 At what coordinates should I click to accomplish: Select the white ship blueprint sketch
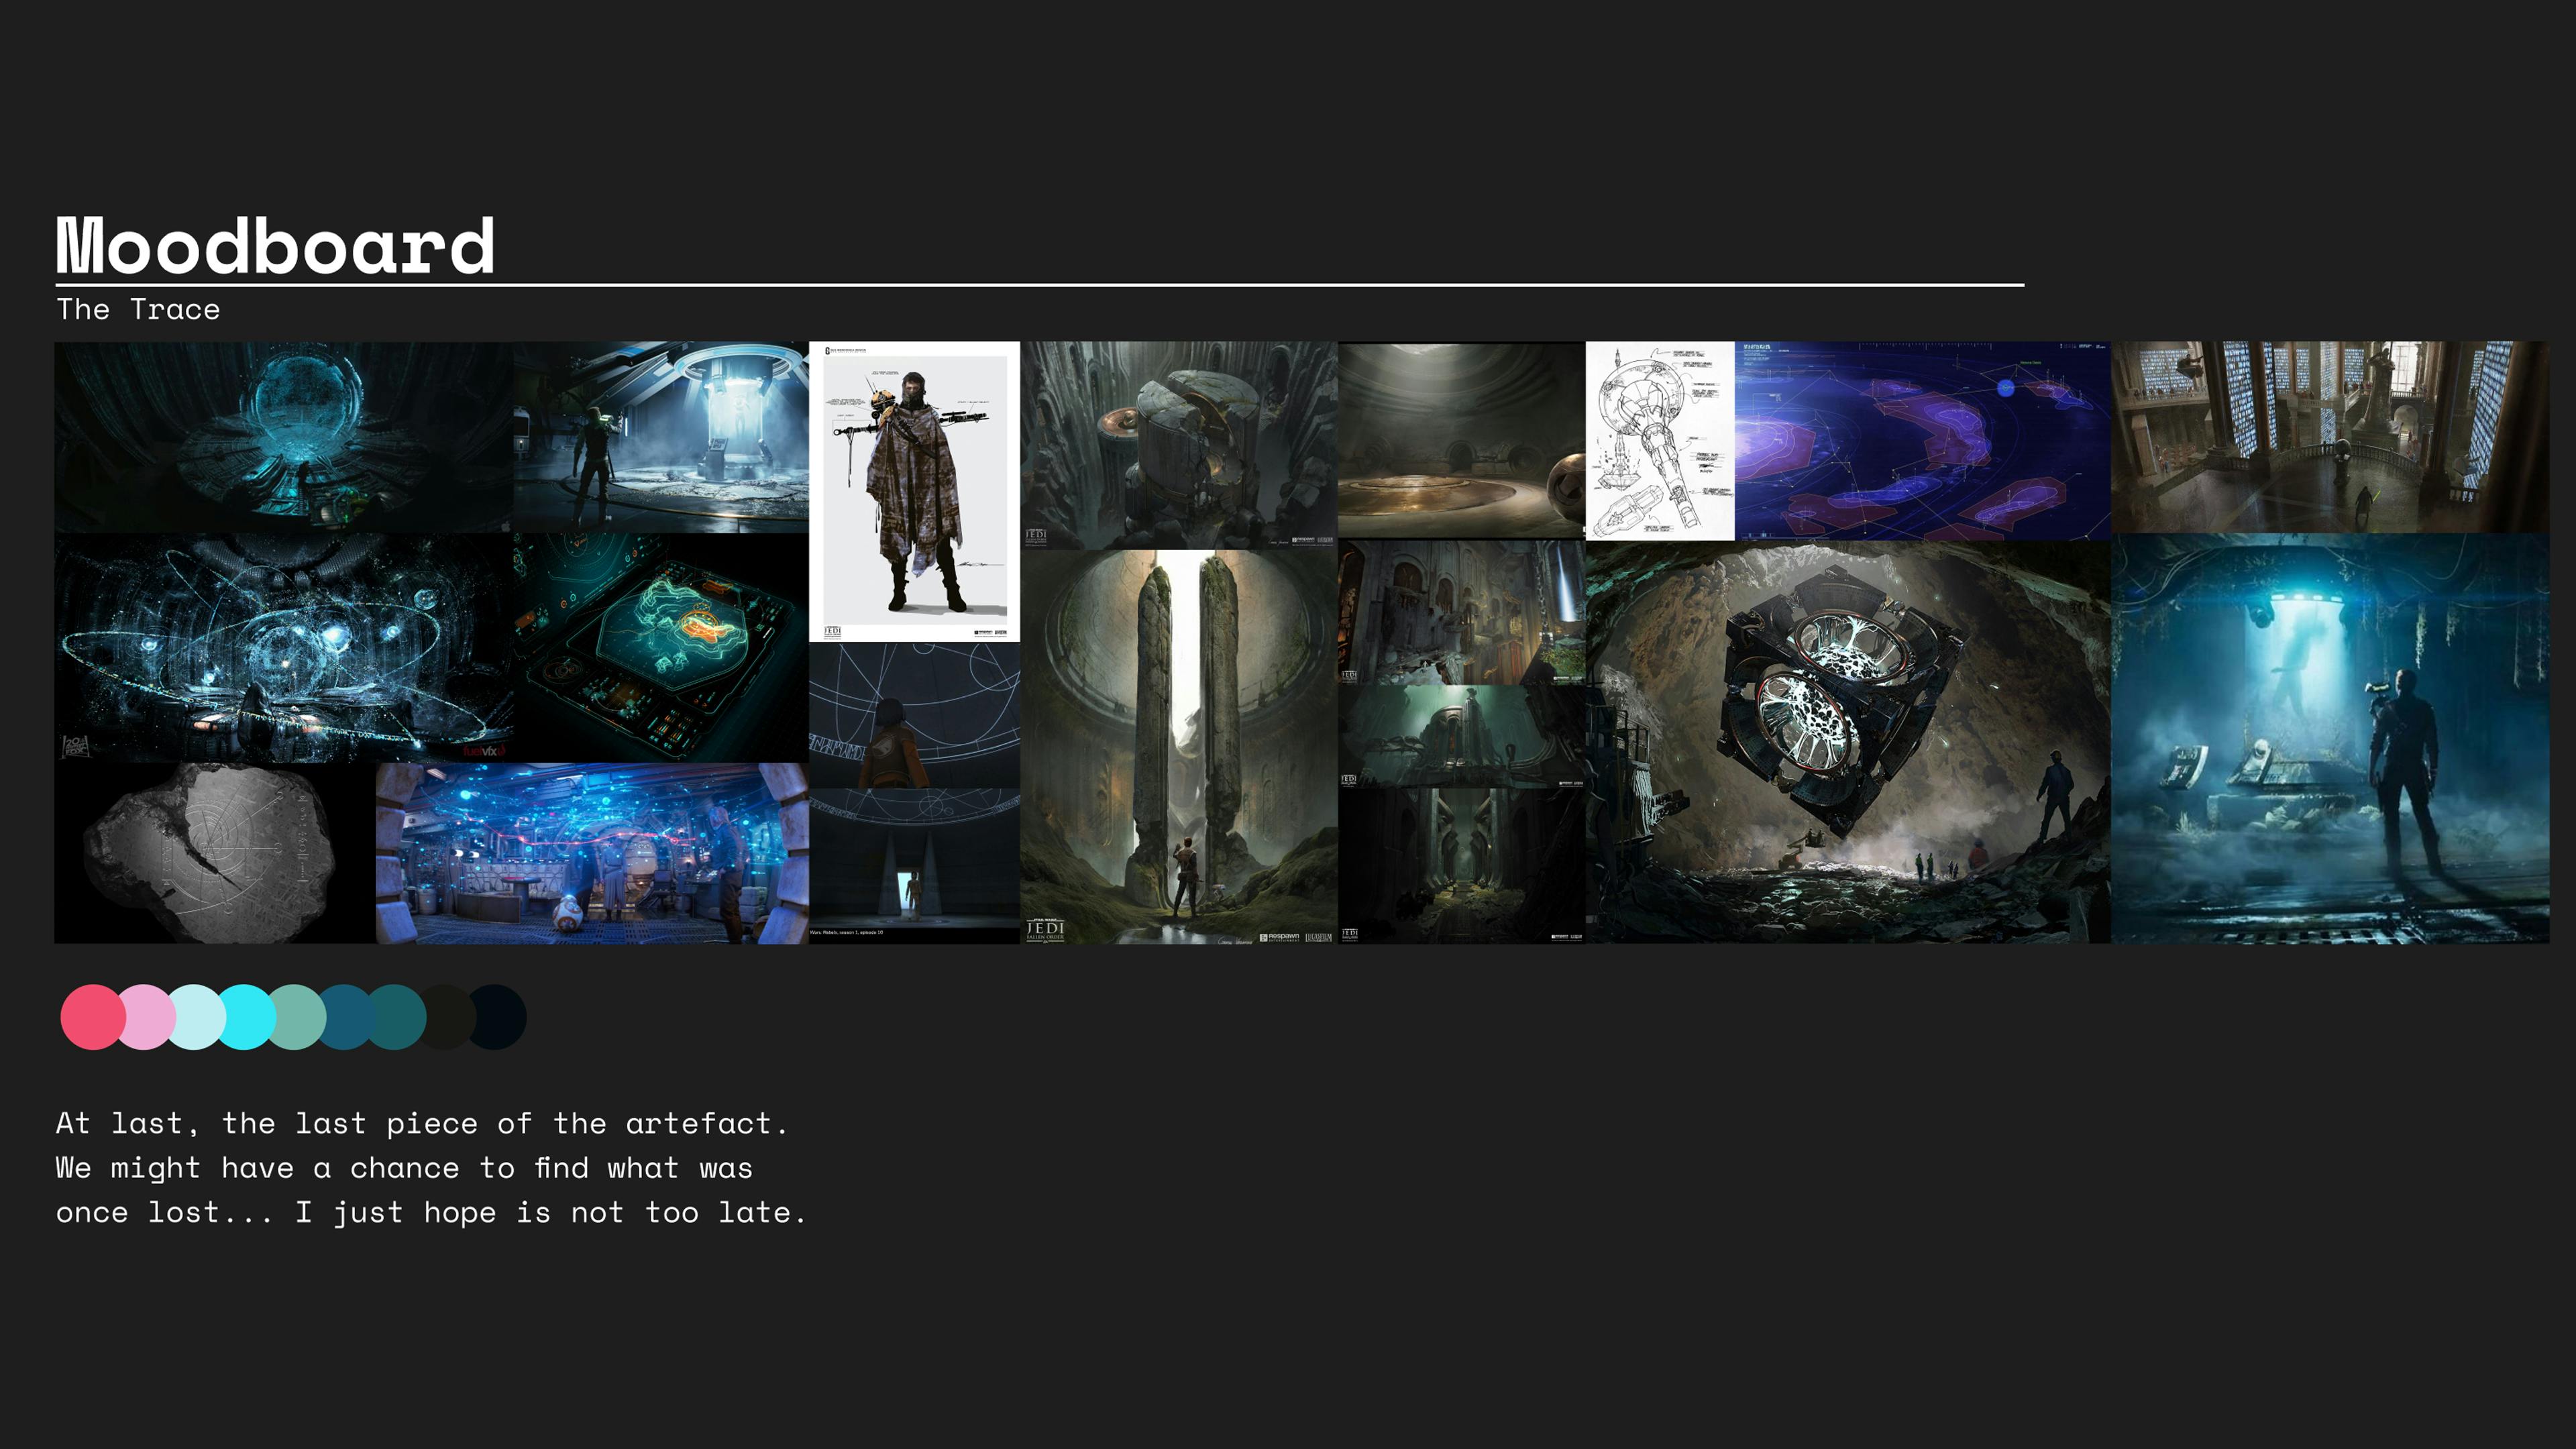[1659, 440]
